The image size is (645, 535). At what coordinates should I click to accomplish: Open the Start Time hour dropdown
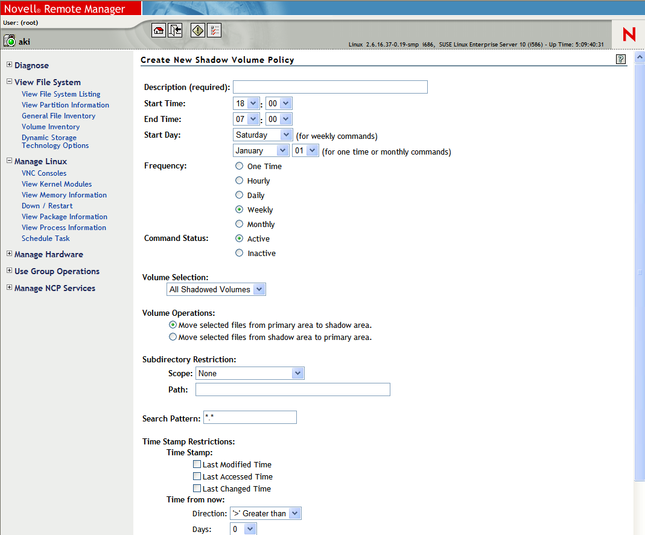click(246, 103)
